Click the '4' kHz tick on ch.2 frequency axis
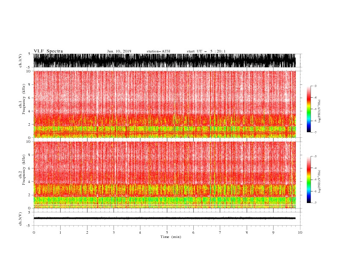 29,182
